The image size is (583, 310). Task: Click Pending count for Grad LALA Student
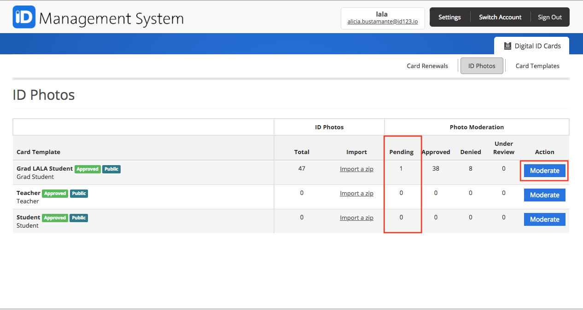(x=401, y=169)
